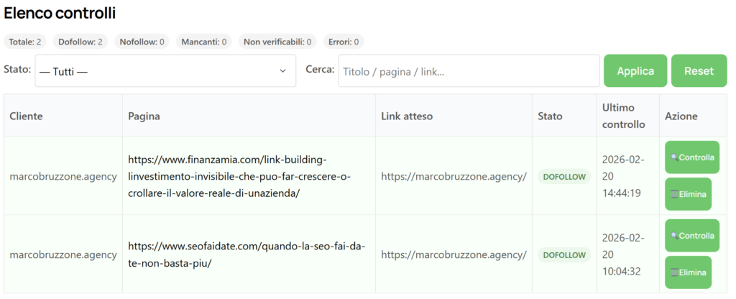Click Controlla magnifier icon for seofaidate row
This screenshot has width=736, height=299.
pyautogui.click(x=674, y=236)
